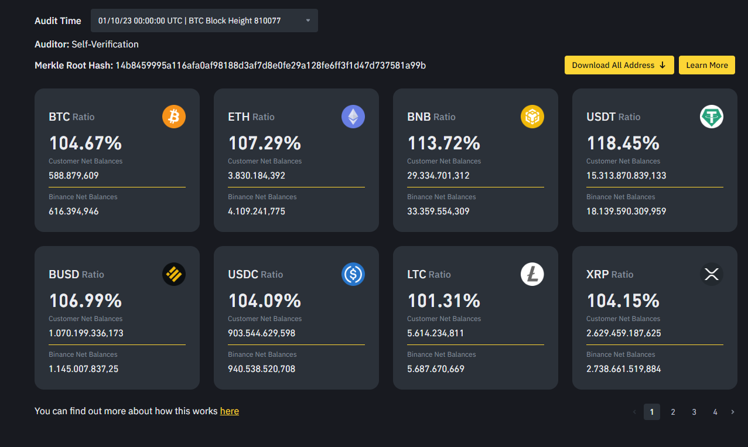Click the Bitcoin logo icon
Viewport: 748px width, 447px height.
(173, 117)
